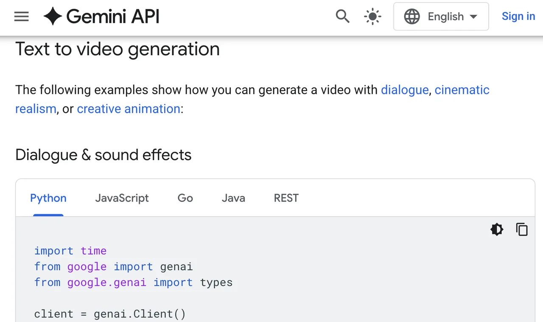Click the 'from google.genai import types' line
543x322 pixels.
tap(134, 282)
